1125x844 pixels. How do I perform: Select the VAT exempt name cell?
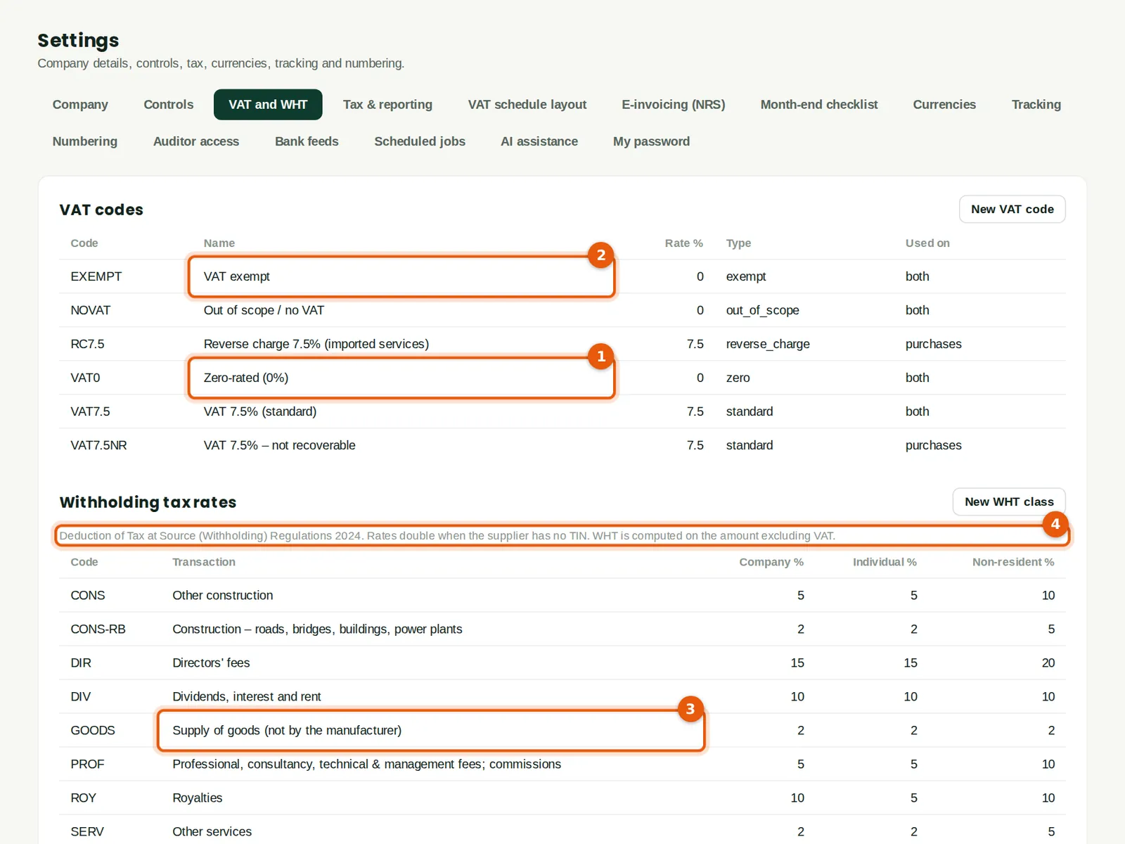[x=401, y=276]
